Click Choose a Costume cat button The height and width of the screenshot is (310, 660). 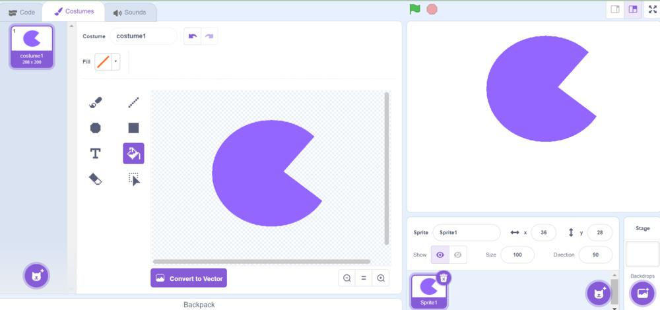36,276
